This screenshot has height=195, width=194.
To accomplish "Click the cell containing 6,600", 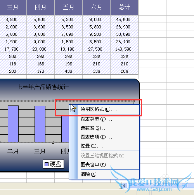I will (x=40, y=19).
